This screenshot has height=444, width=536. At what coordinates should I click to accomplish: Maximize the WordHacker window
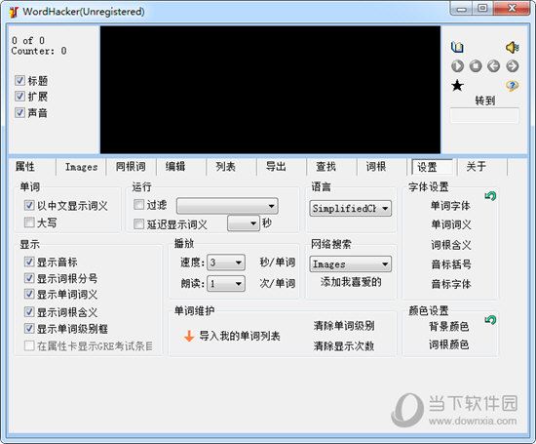tap(482, 8)
